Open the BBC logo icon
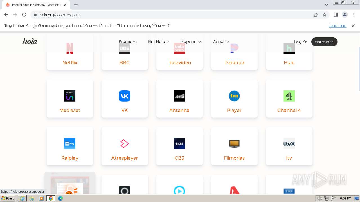 125,48
